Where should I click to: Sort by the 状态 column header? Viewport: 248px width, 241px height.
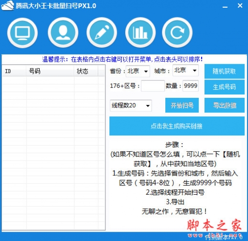[x=86, y=71]
